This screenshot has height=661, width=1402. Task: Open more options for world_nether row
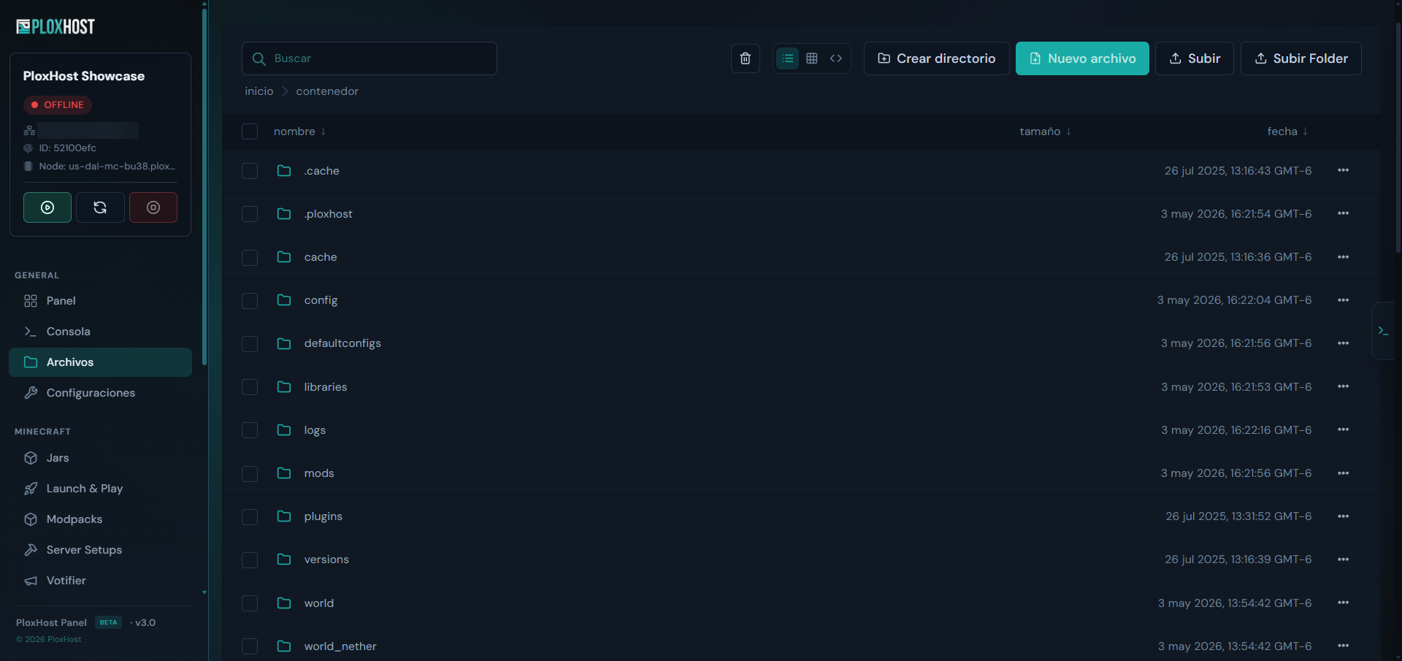(x=1343, y=646)
